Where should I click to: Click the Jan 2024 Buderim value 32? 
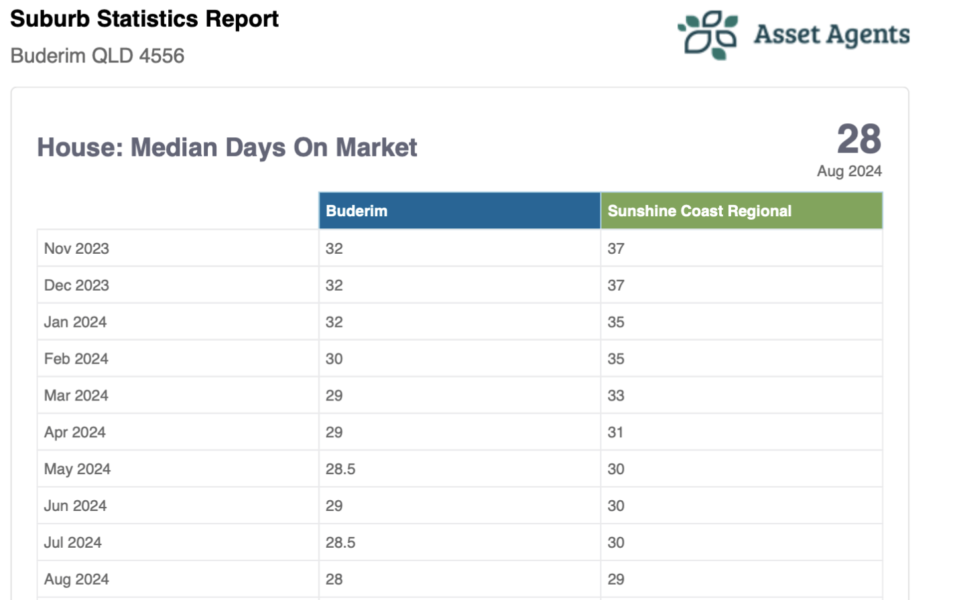(x=334, y=322)
